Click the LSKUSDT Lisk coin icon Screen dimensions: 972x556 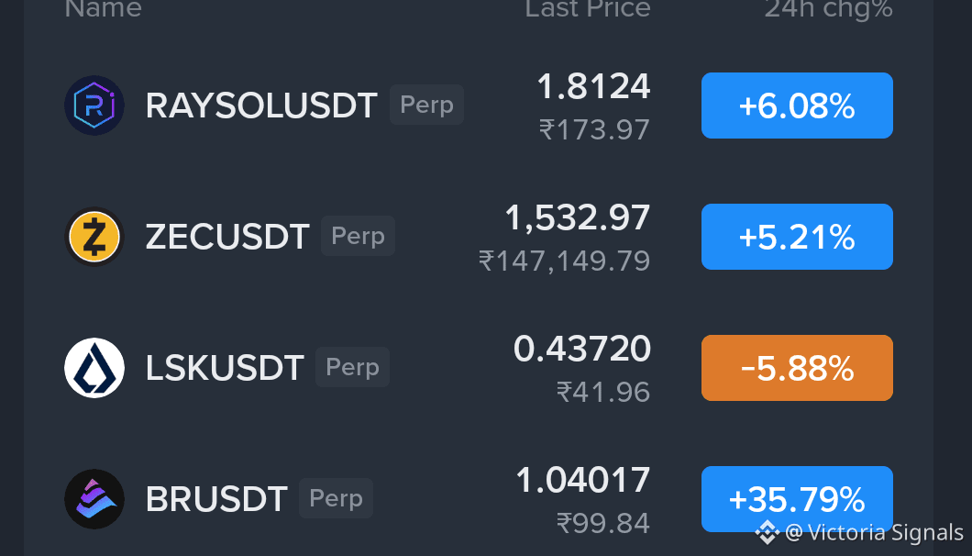[x=94, y=368]
